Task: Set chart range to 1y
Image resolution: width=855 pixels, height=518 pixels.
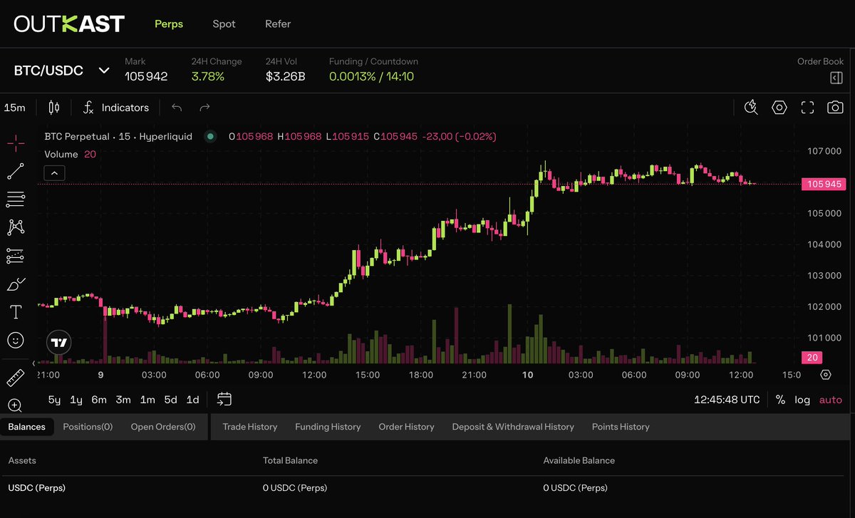Action: (76, 400)
